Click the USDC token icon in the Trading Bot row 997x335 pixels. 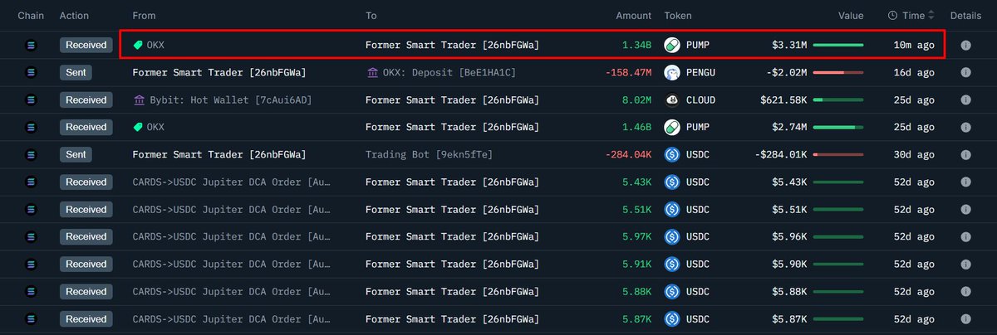point(672,154)
